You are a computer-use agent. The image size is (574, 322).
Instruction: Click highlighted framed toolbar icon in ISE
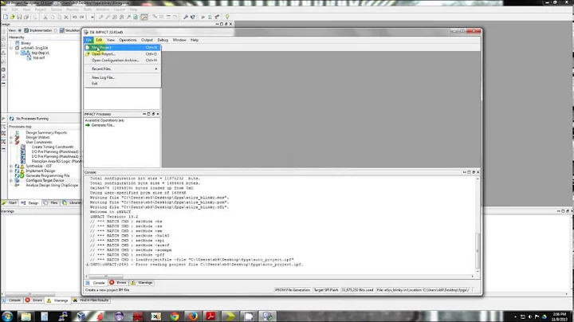click(144, 17)
